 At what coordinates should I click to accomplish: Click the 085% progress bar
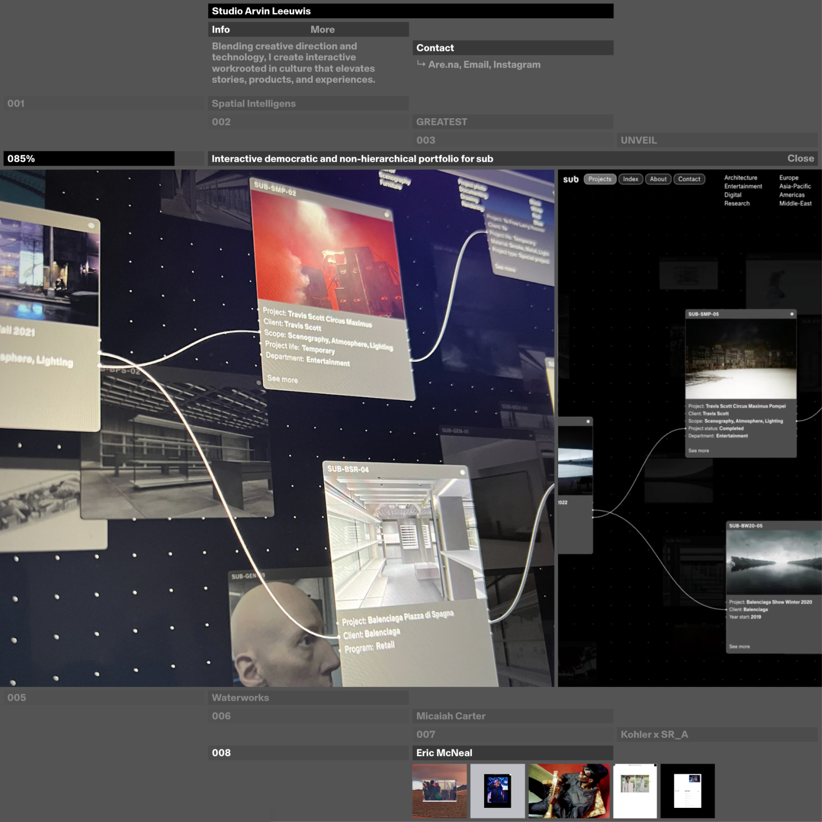pyautogui.click(x=89, y=158)
